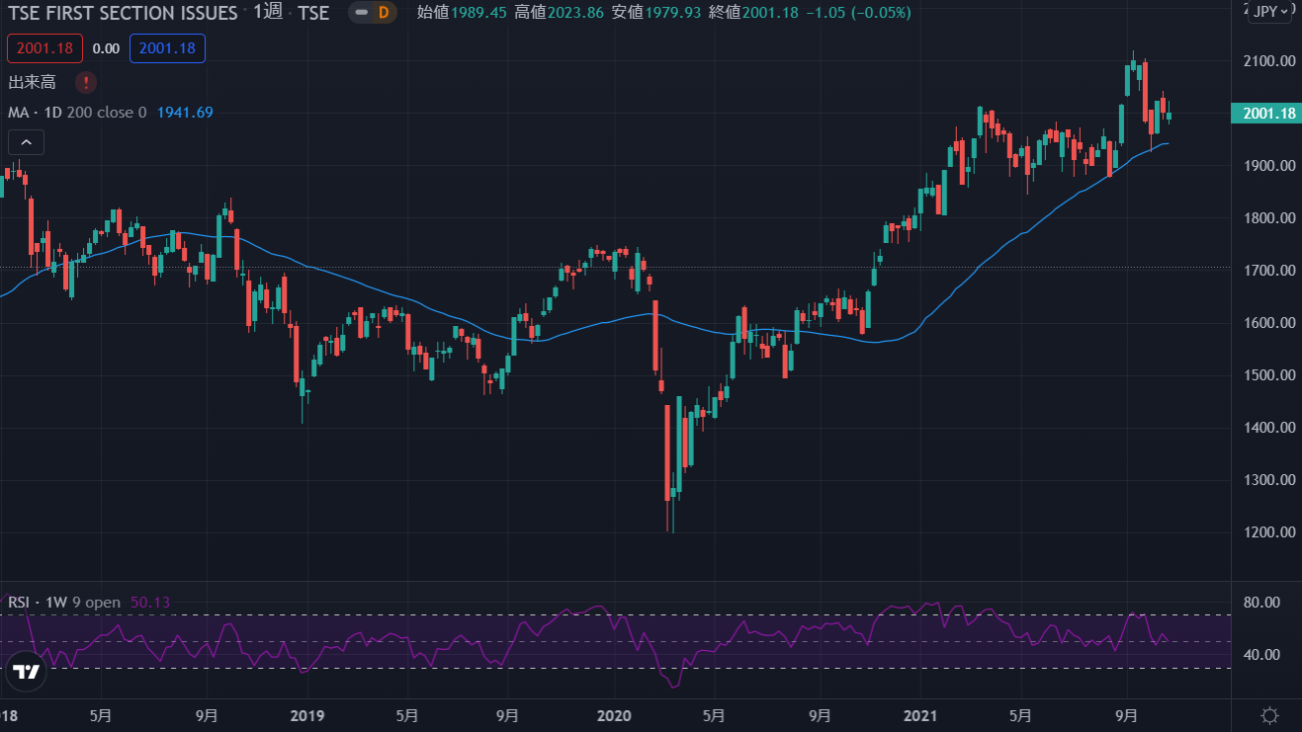The image size is (1302, 732).
Task: Click the red 2001.18 sell price button
Action: click(44, 47)
